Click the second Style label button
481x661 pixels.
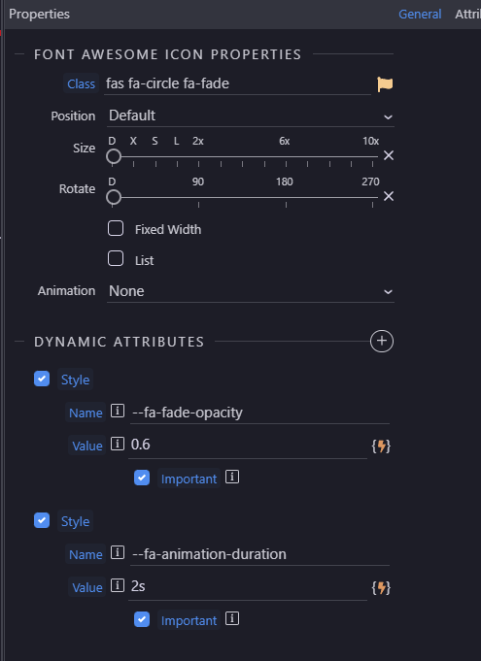[x=75, y=521]
